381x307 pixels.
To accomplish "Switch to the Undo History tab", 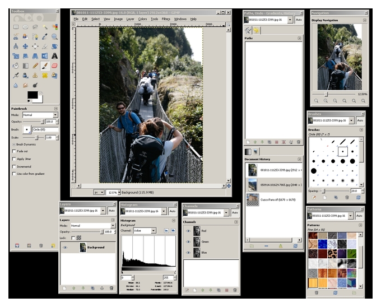I will (256, 30).
